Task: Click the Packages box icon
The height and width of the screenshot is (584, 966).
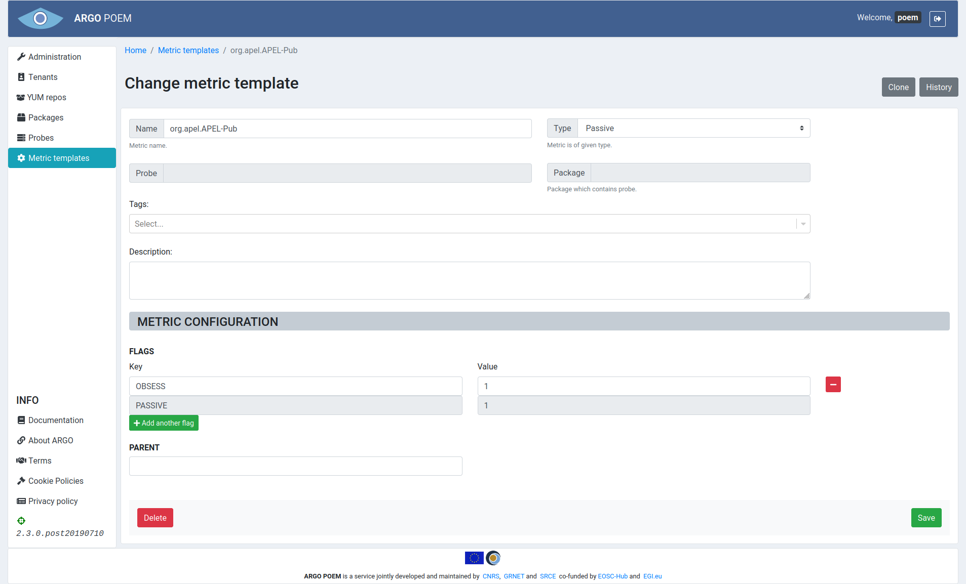Action: tap(21, 117)
